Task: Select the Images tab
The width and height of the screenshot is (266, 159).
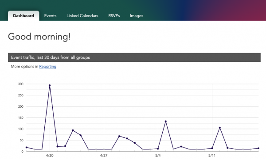Action: point(137,16)
